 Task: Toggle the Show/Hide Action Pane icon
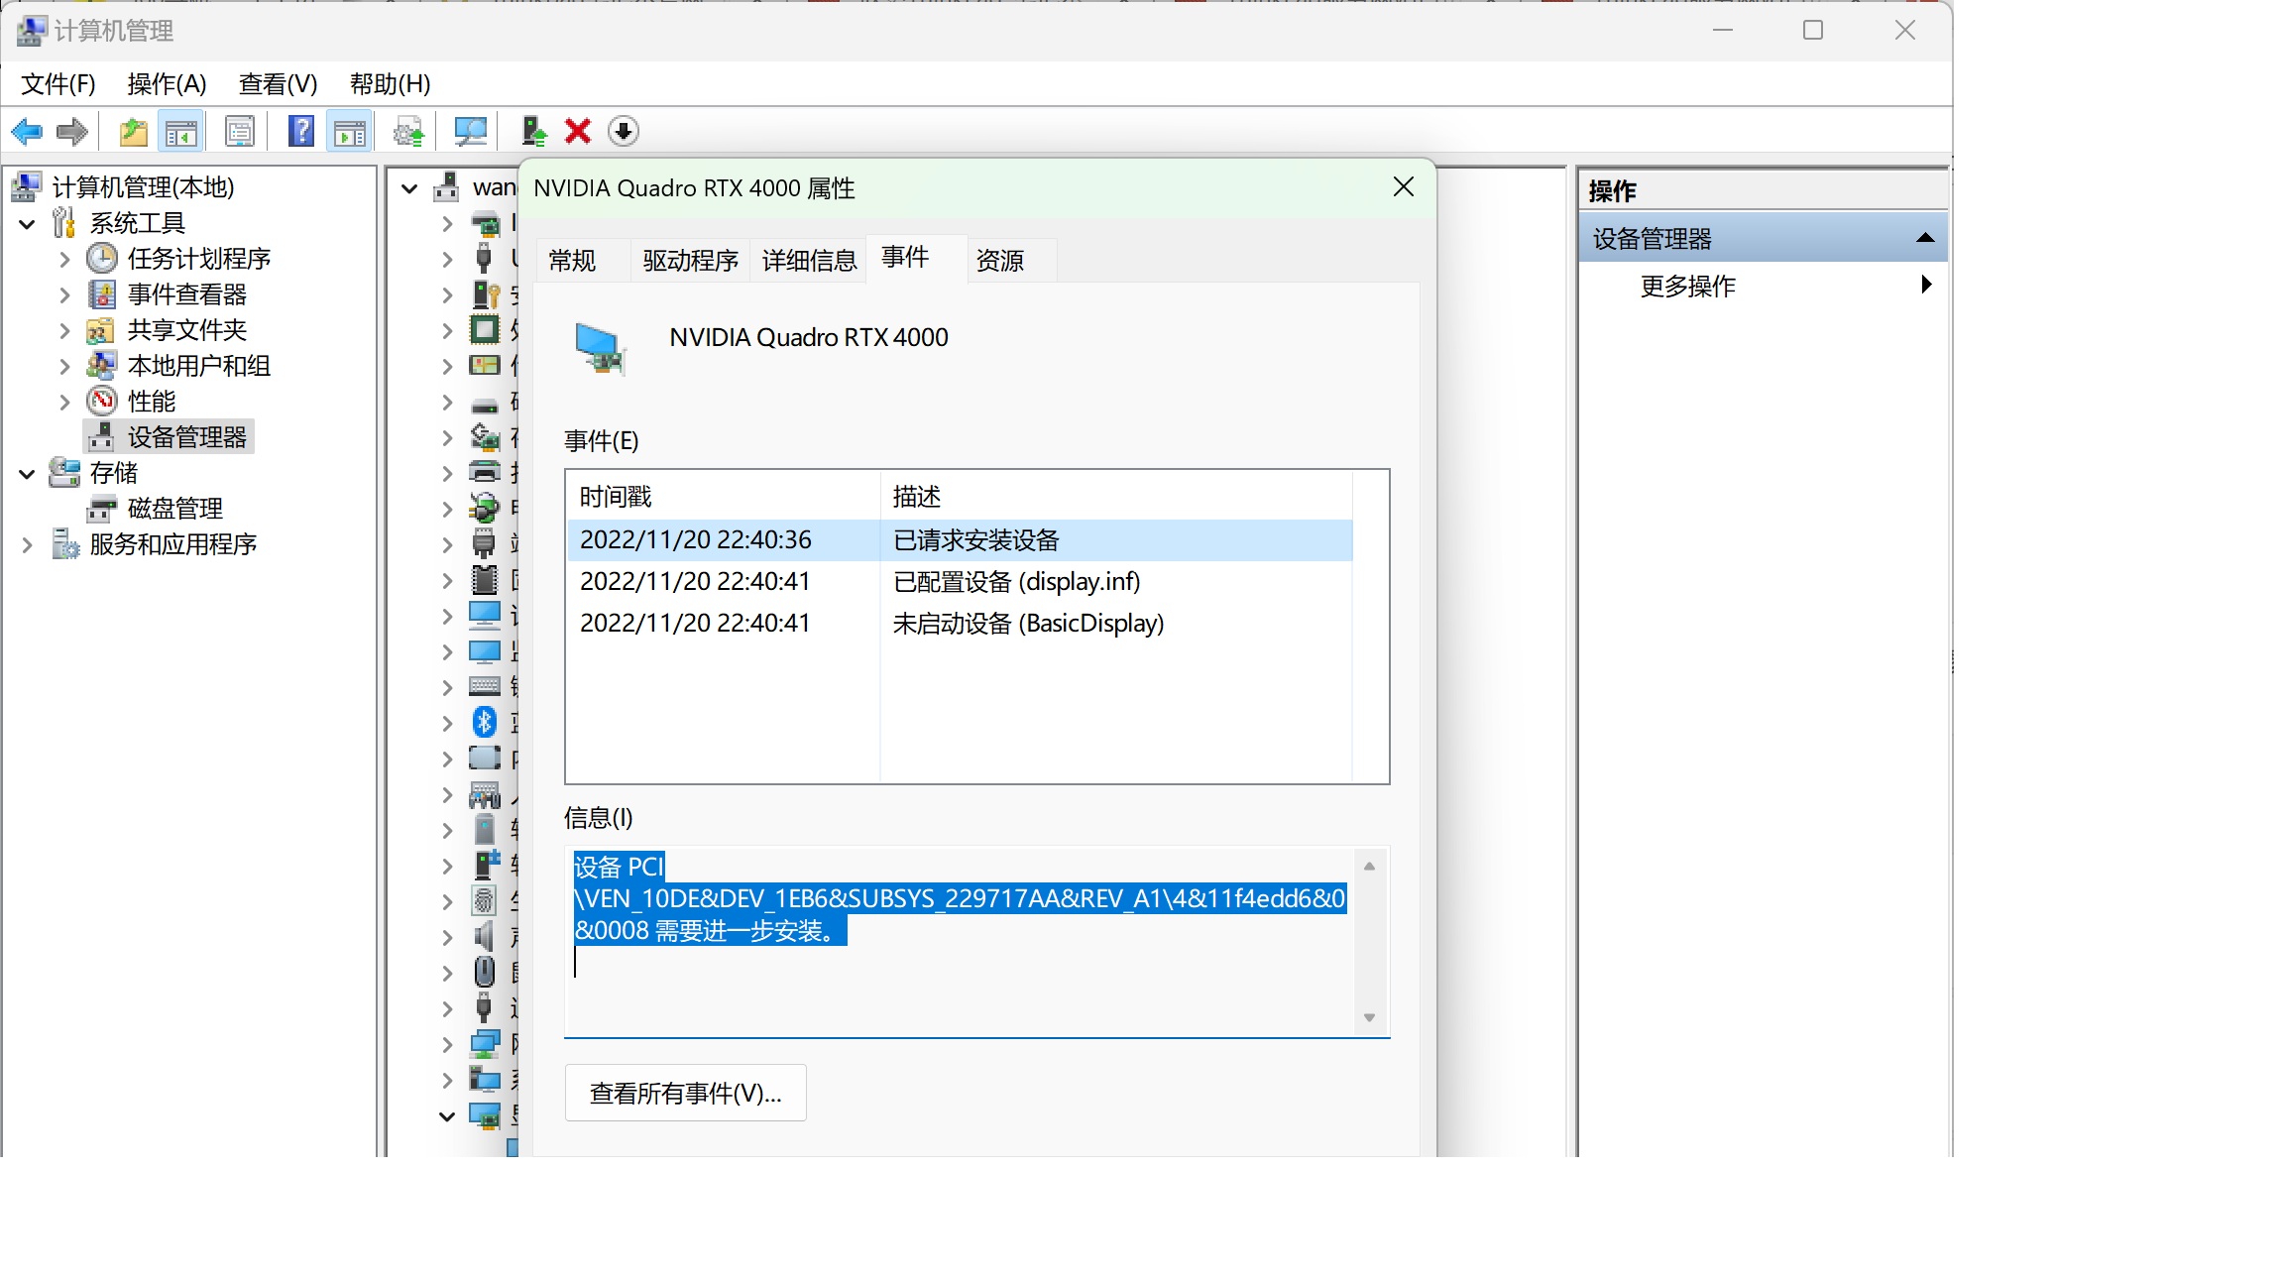(350, 132)
